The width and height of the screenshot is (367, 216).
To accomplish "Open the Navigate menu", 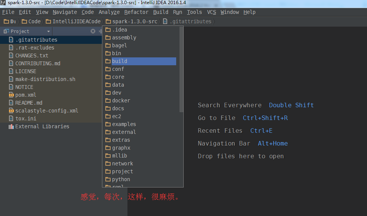I will [65, 12].
